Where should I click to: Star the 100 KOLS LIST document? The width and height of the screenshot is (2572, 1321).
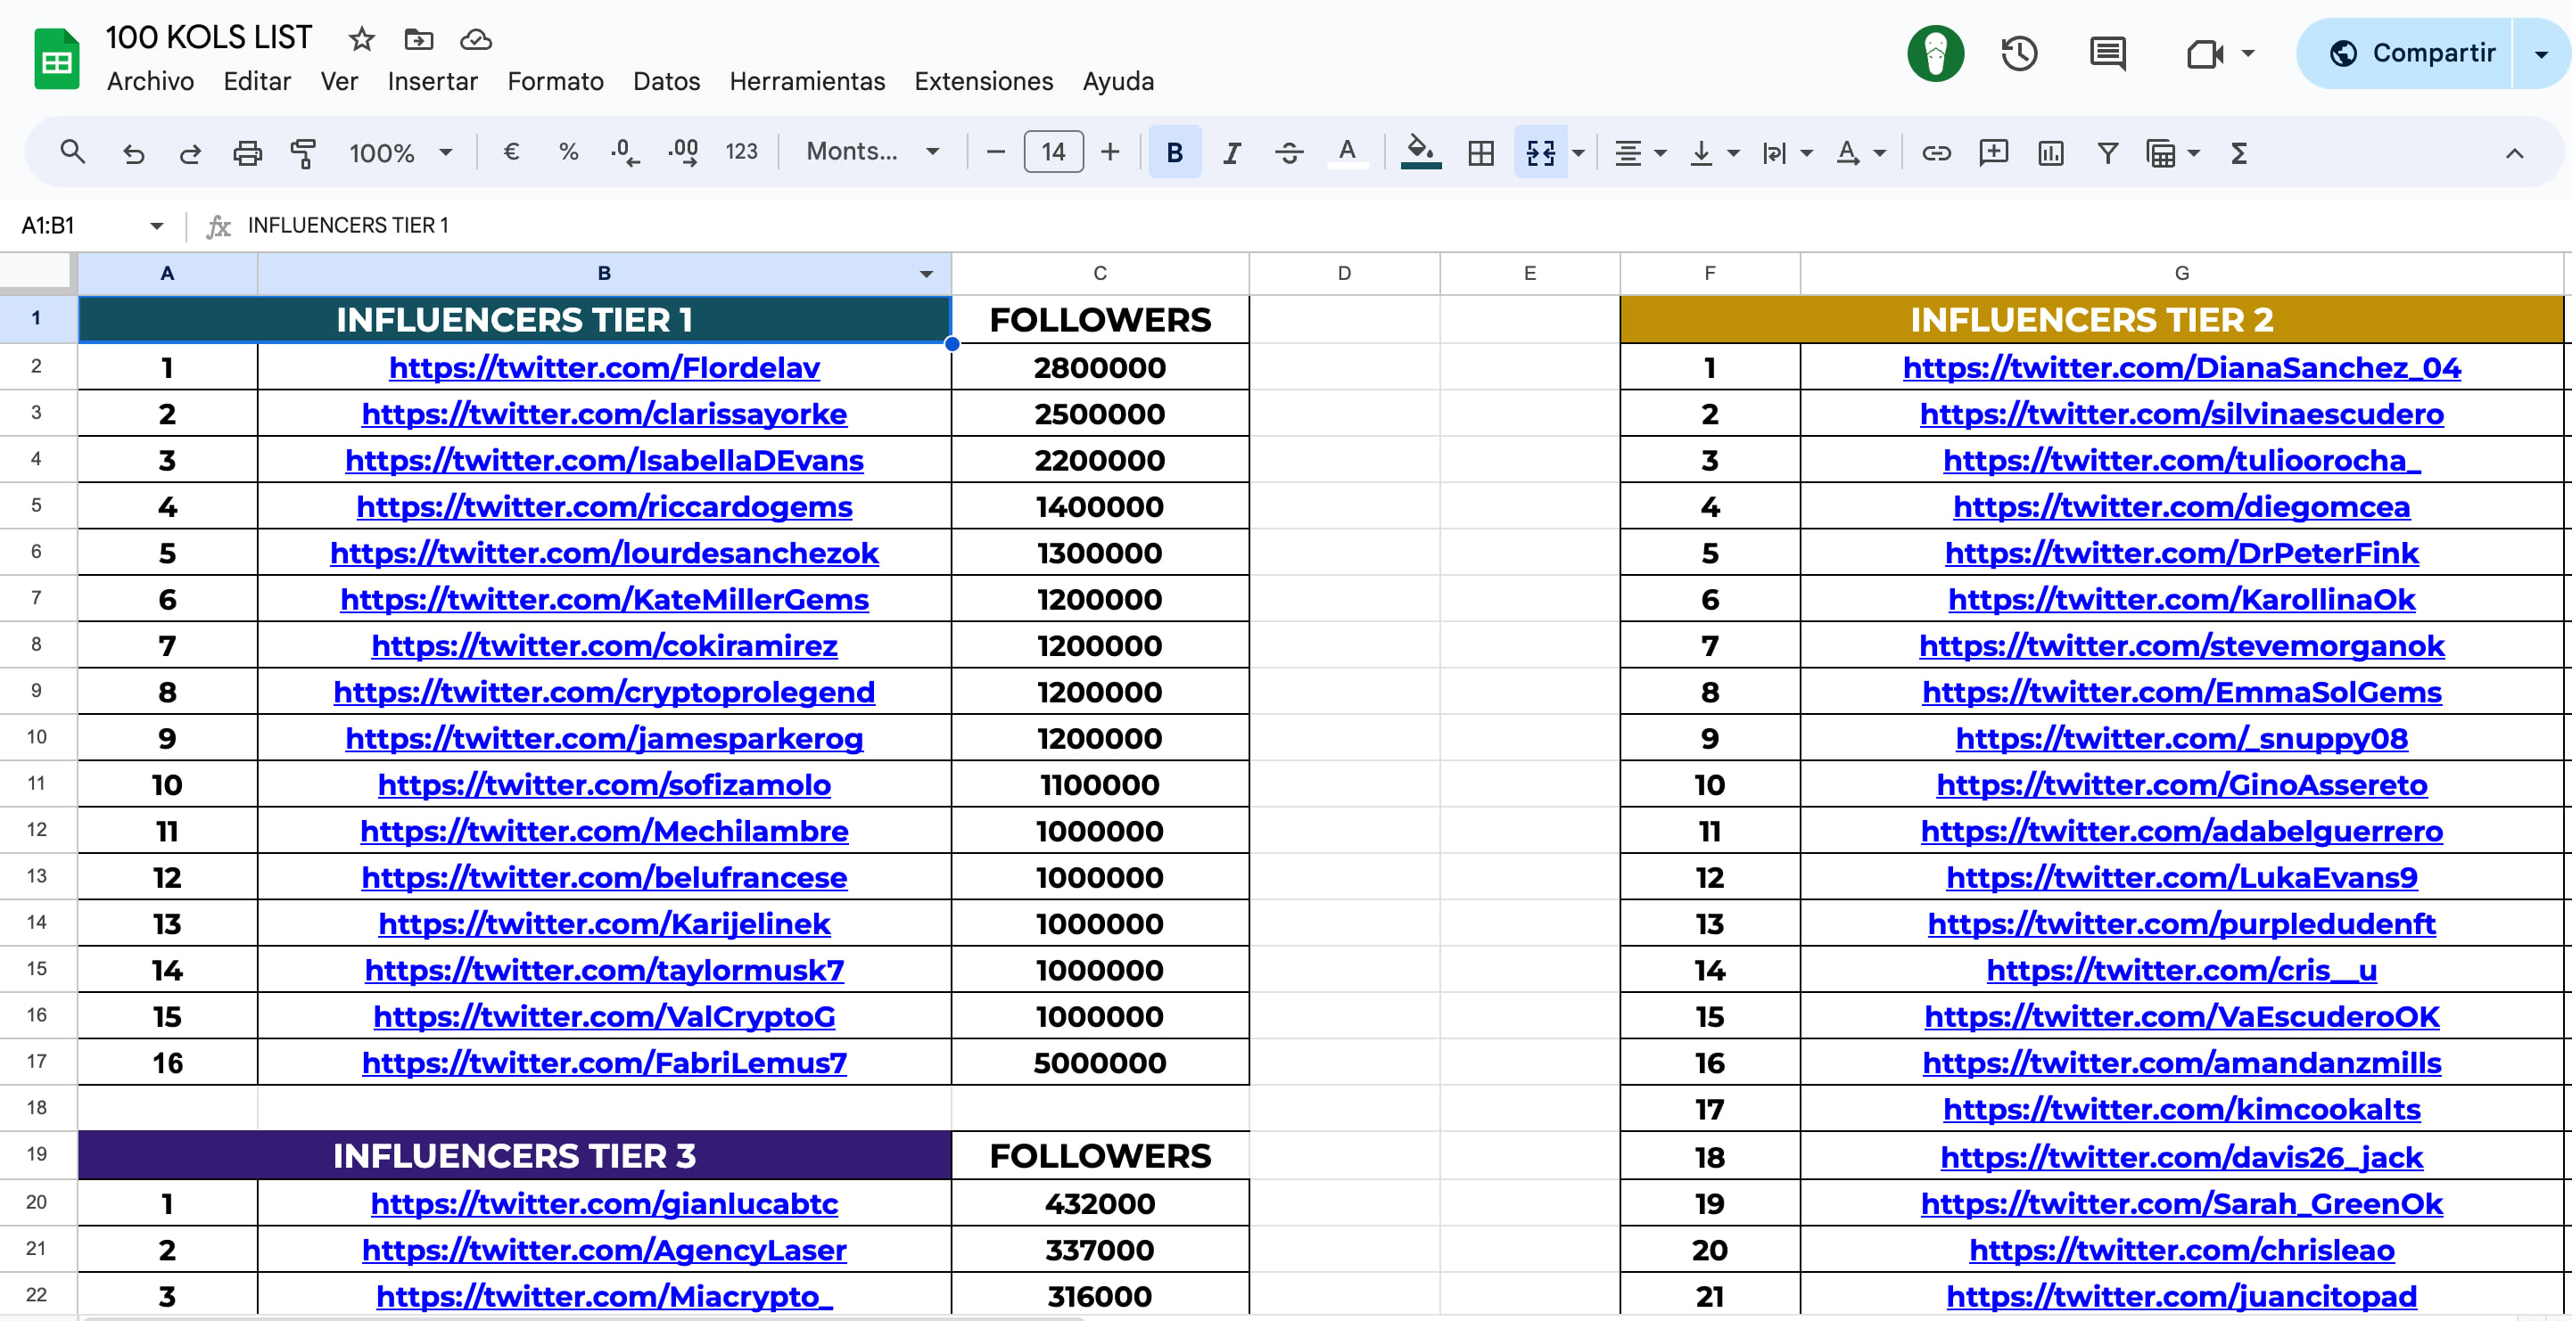[361, 39]
